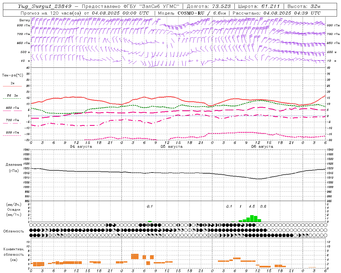Click the (гПа) unit under Давление
Screen dimensions: 341x273
click(14, 171)
